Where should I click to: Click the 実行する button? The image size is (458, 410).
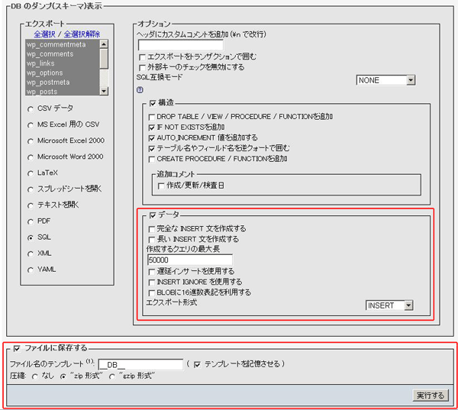pyautogui.click(x=431, y=395)
